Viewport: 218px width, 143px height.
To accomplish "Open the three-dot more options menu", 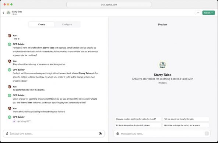I will click(x=198, y=13).
